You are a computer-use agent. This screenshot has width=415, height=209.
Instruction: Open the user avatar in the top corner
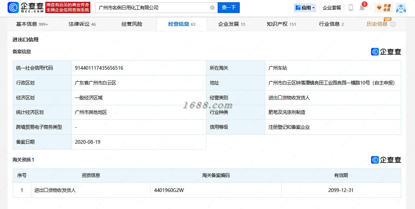(x=401, y=8)
